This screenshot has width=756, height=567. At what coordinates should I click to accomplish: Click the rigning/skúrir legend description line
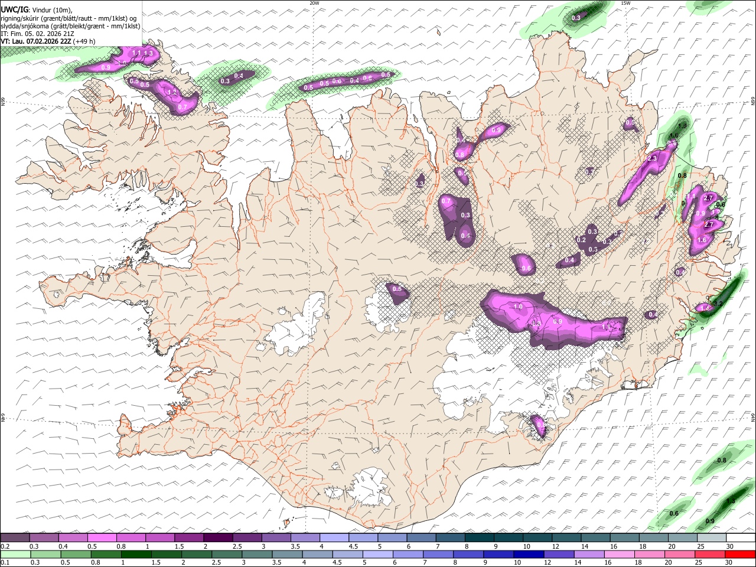click(69, 18)
